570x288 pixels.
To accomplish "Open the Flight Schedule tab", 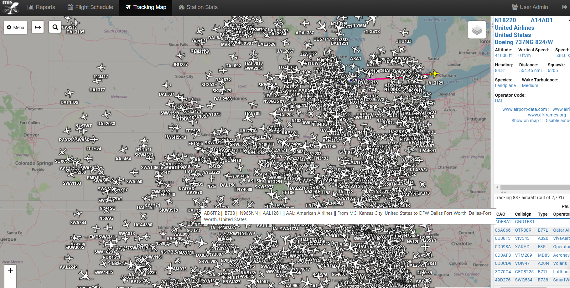I will click(x=90, y=7).
